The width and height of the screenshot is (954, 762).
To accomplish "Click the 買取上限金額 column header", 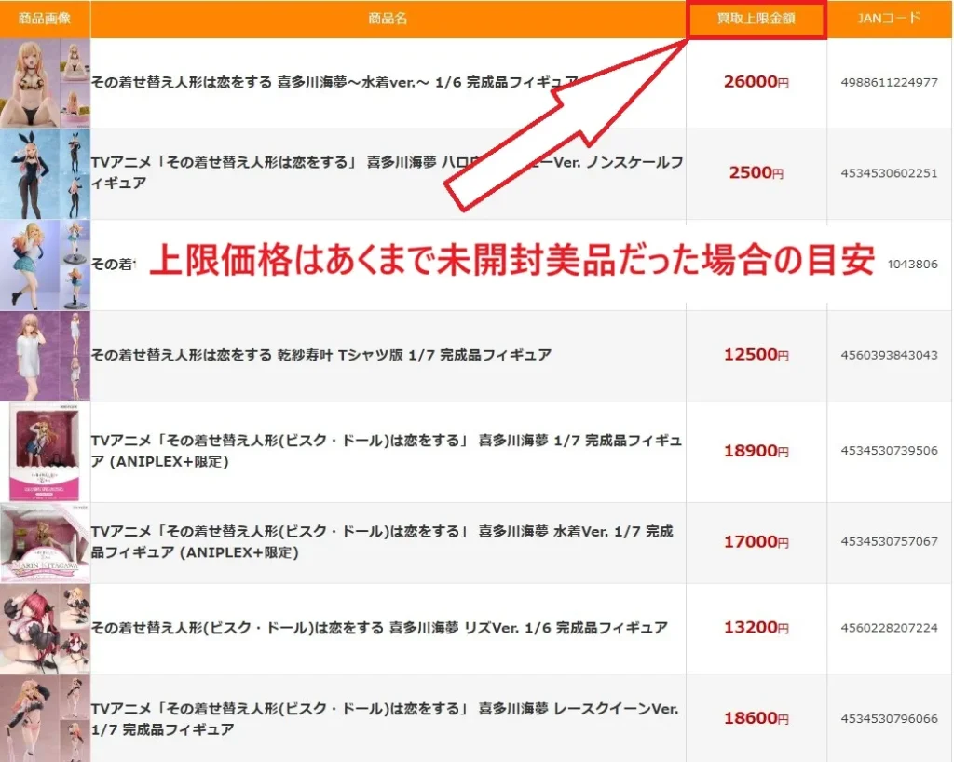I will 756,19.
